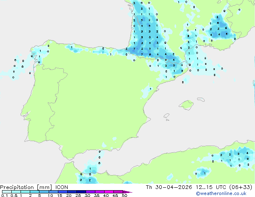This screenshot has width=255, height=197.
Task: Click the legend value '35'
Action: point(97,195)
